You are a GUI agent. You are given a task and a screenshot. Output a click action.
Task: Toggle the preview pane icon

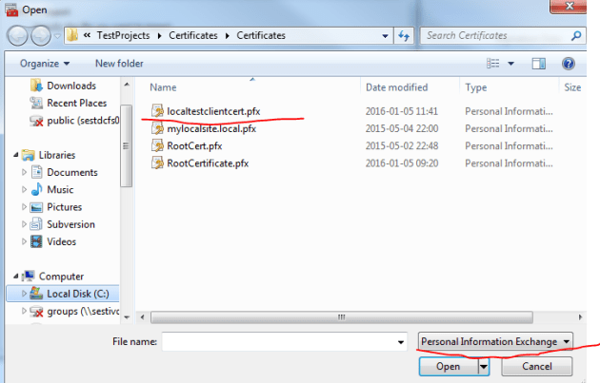click(x=539, y=64)
